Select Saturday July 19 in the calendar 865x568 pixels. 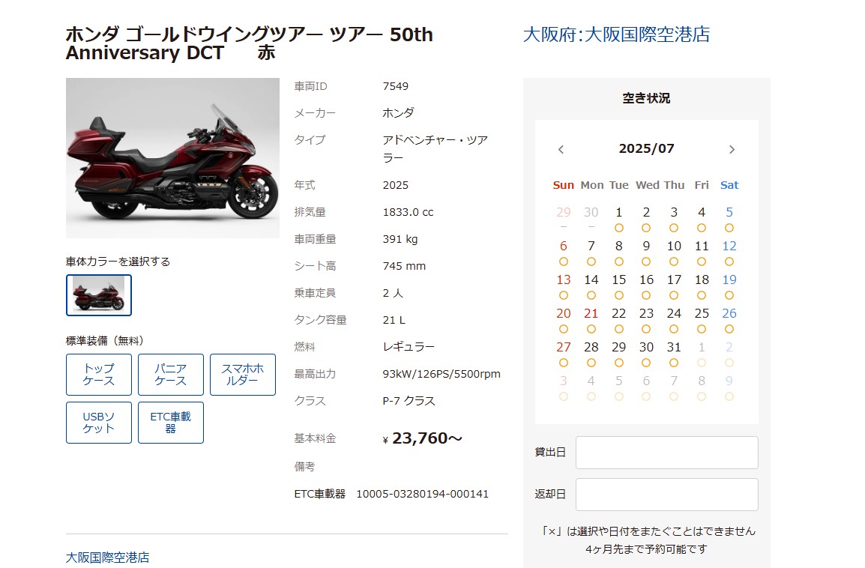pyautogui.click(x=729, y=286)
